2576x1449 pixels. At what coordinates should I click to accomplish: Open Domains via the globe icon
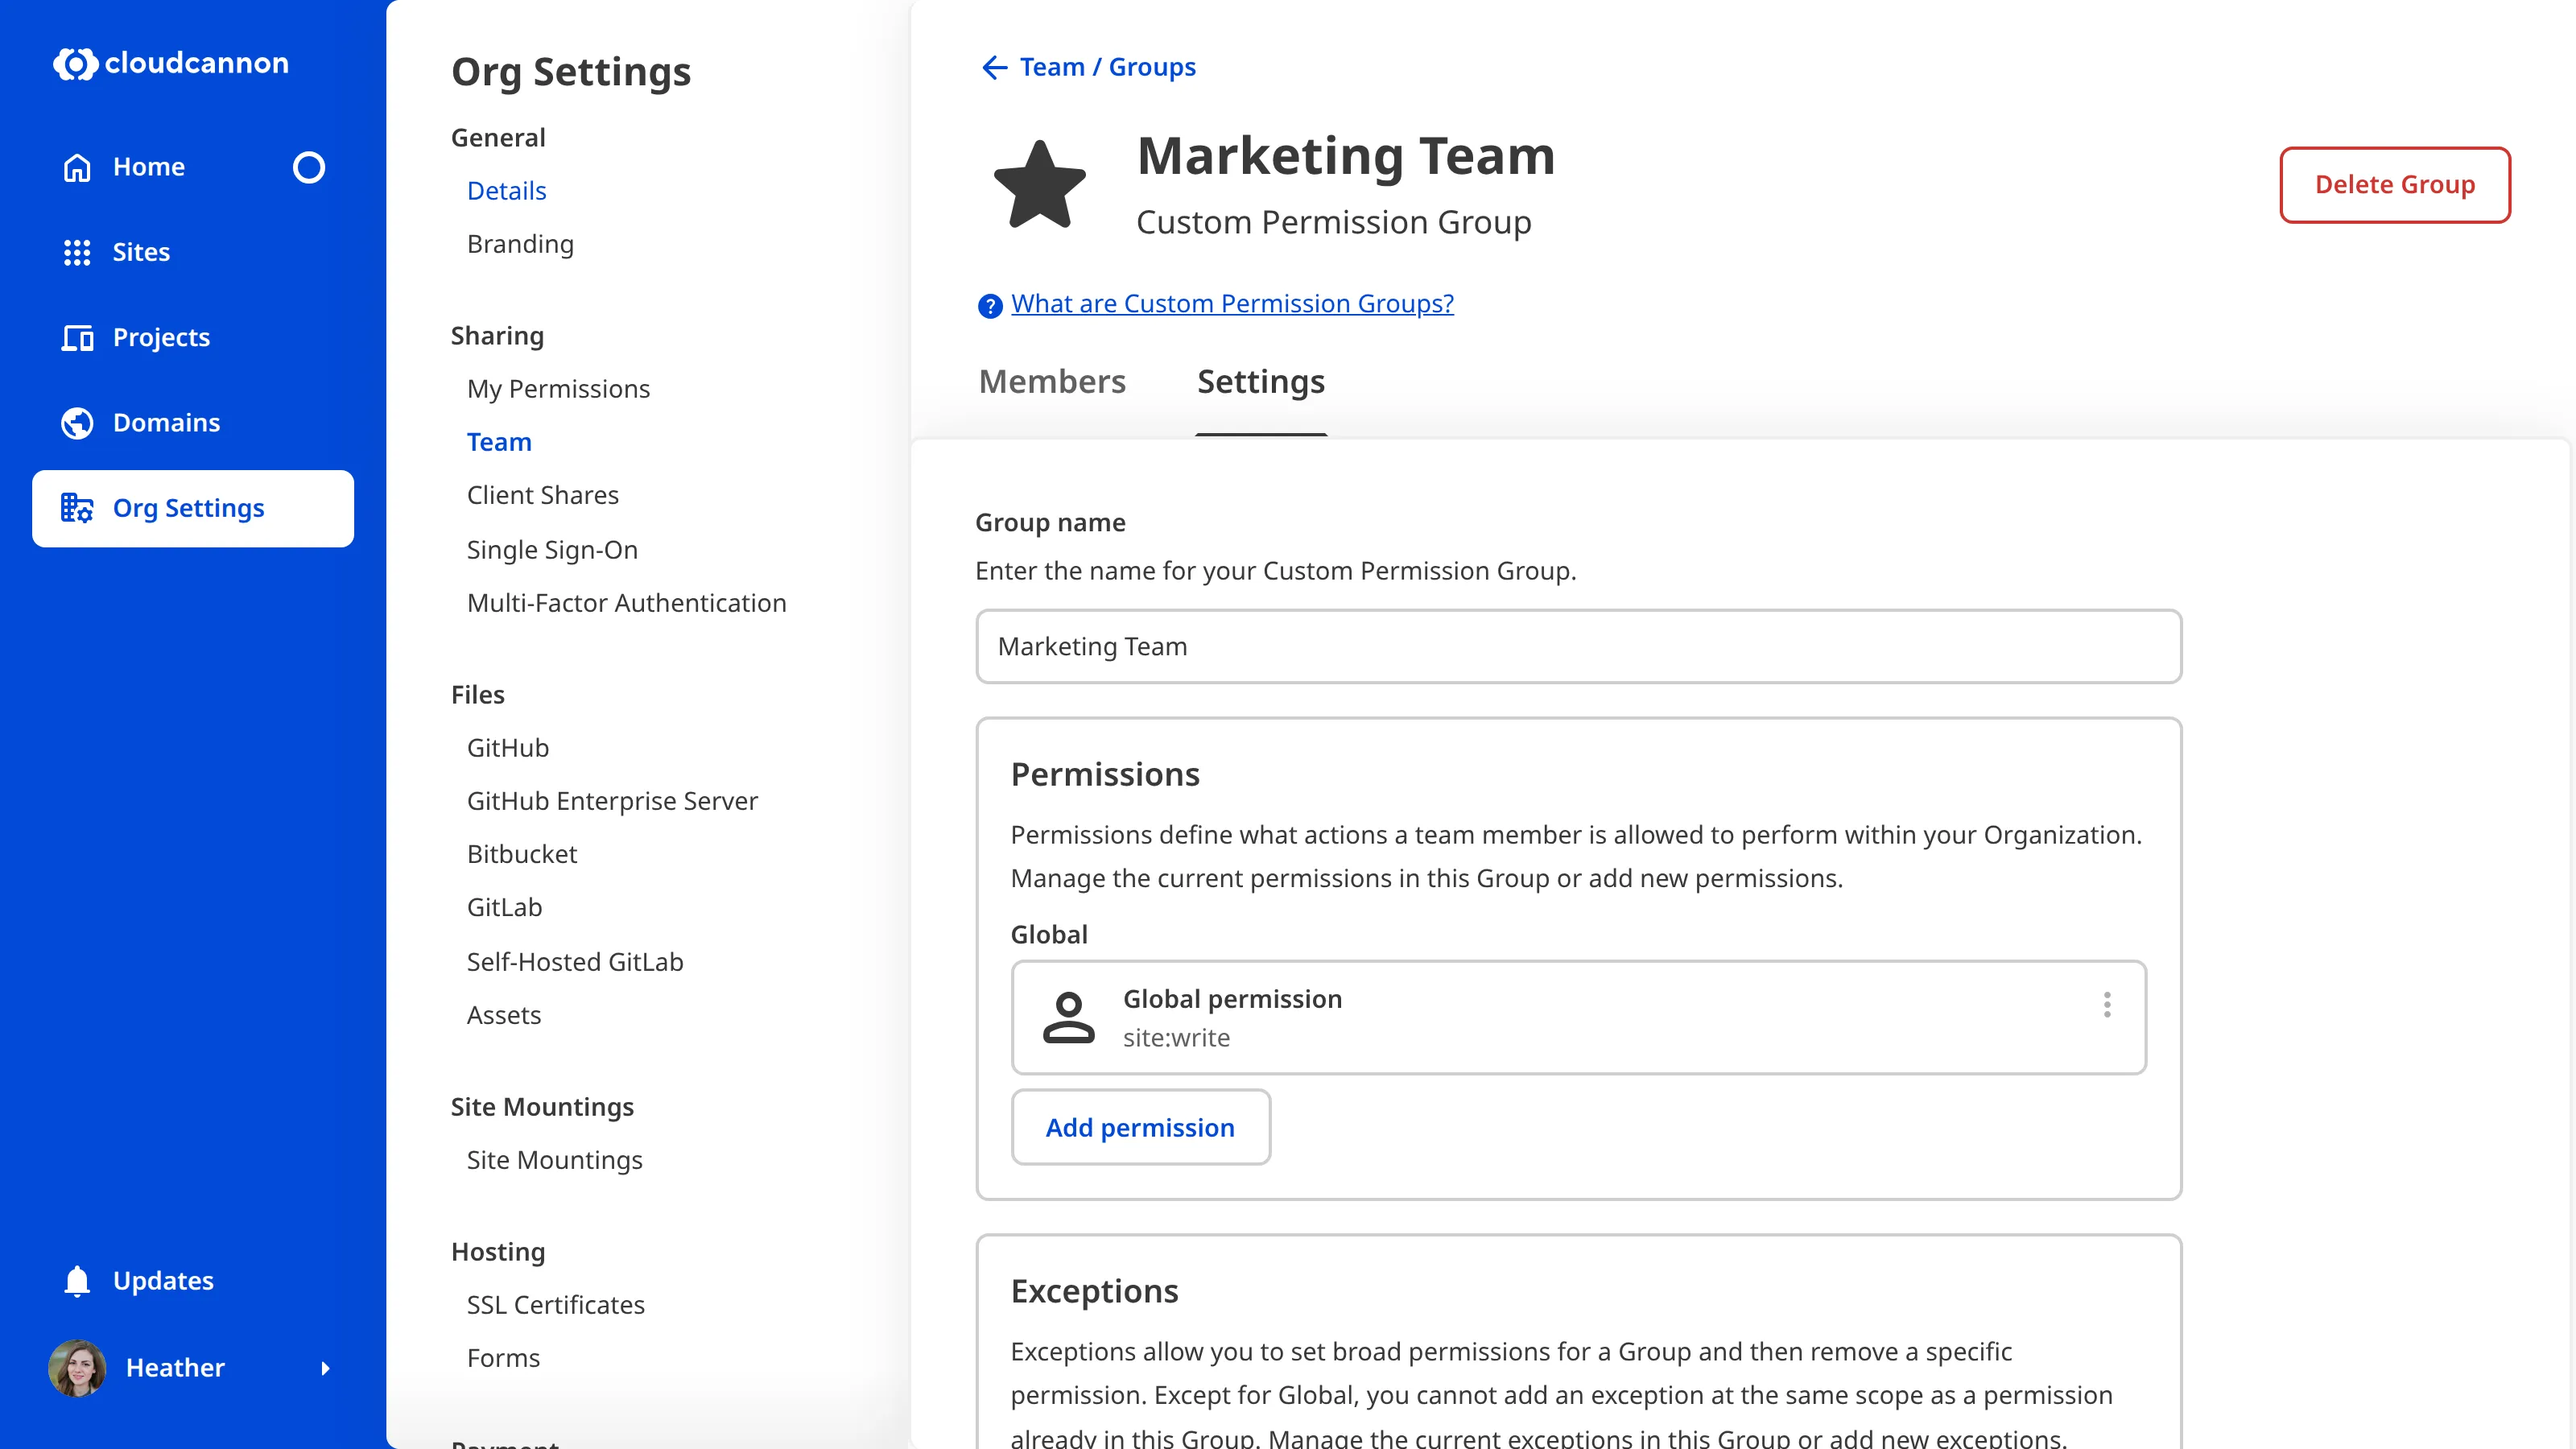coord(77,422)
